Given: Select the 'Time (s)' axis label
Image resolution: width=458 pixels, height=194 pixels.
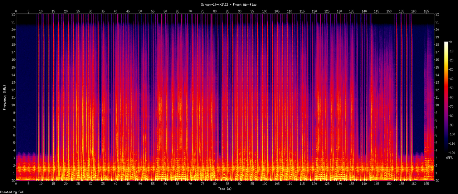Looking at the screenshot, I should (225, 188).
